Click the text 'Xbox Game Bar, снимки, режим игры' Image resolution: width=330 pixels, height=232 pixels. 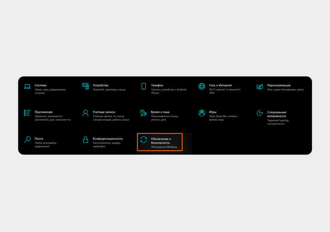[x=223, y=118]
